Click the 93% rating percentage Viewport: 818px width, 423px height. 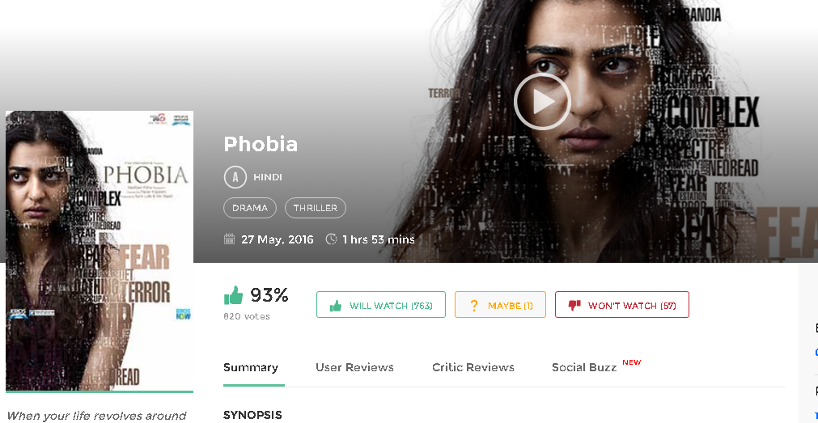click(x=269, y=295)
